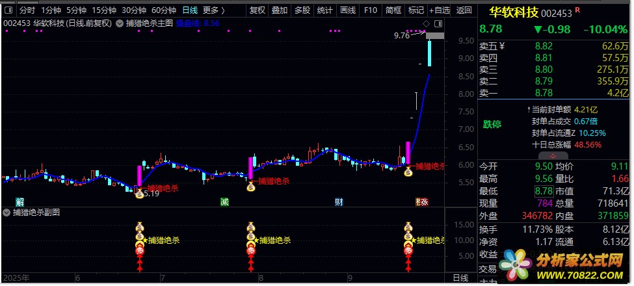This screenshot has height=286, width=634.
Task: Click the 复权 button
Action: pos(257,10)
